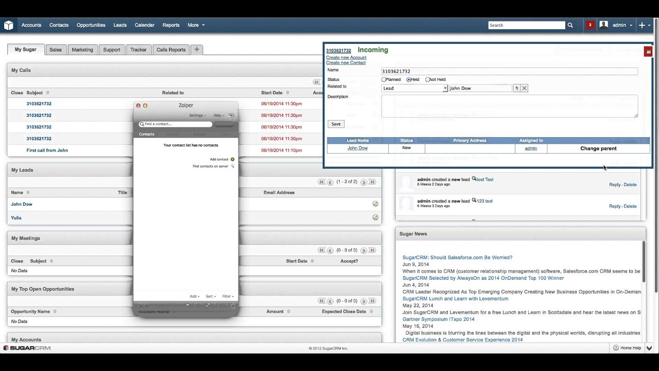Switch to the Sales tab
659x371 pixels.
[x=56, y=49]
